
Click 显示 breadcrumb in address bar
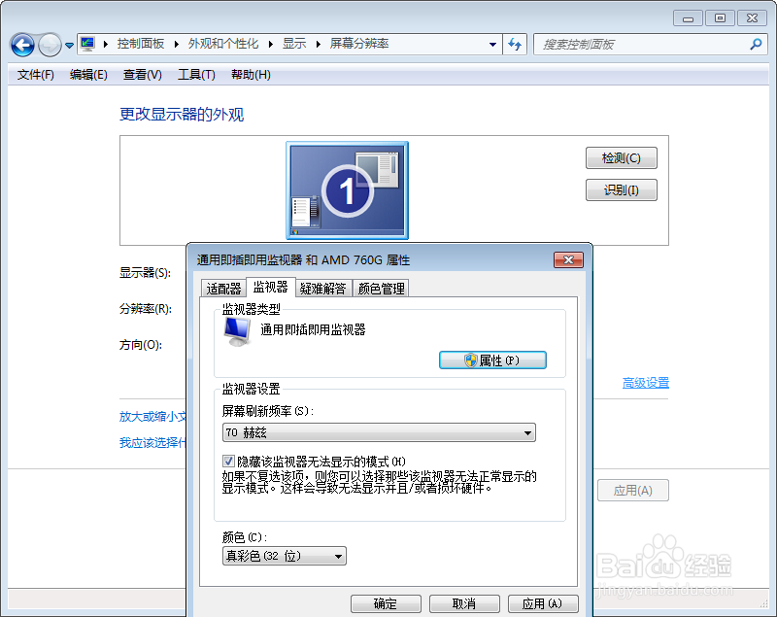(294, 44)
